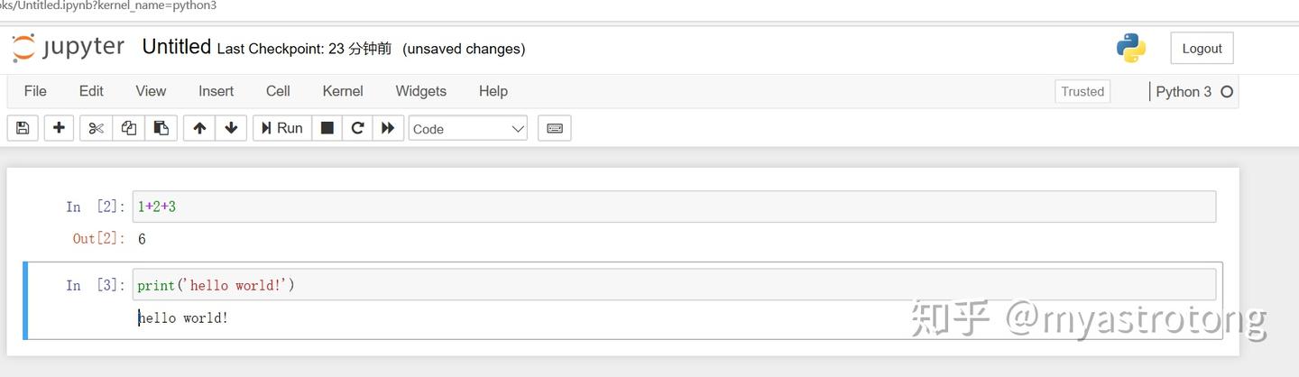
Task: Open the cell type Code dropdown
Action: click(467, 128)
